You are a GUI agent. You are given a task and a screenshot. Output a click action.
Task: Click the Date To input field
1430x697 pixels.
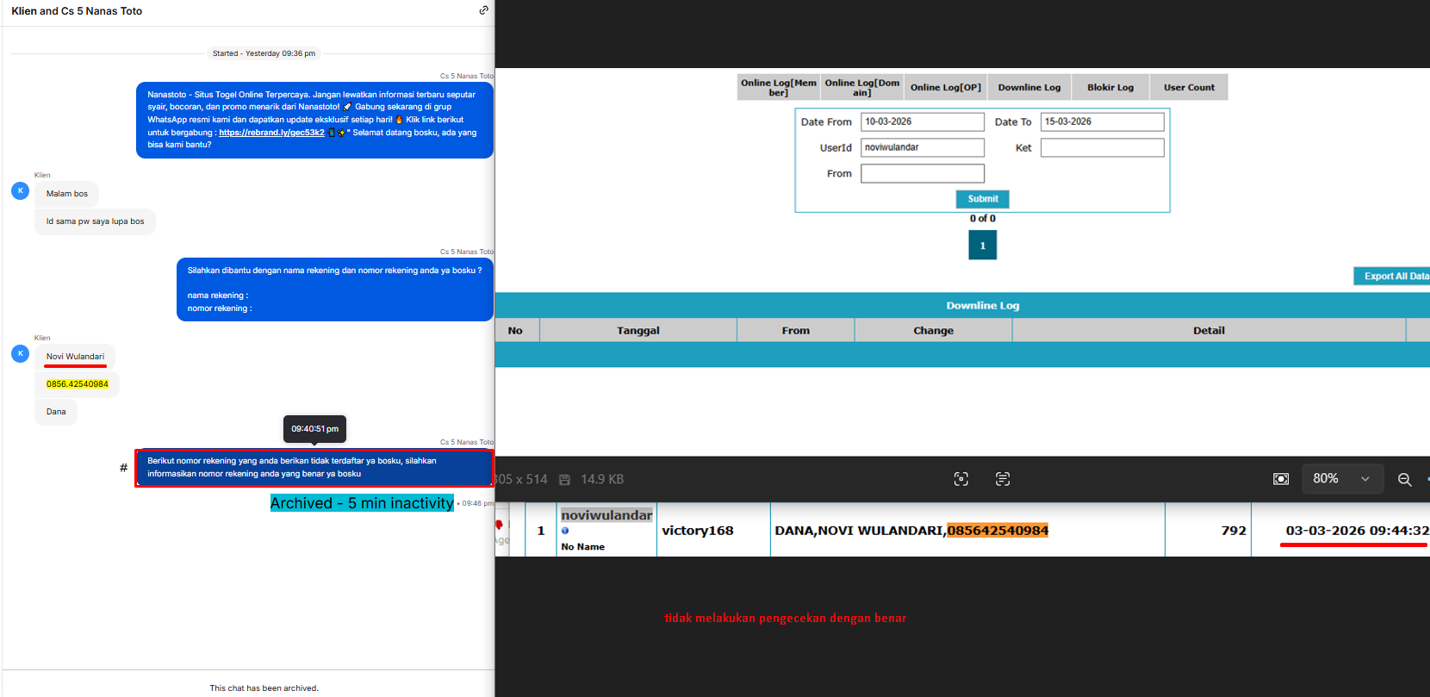tap(1103, 121)
